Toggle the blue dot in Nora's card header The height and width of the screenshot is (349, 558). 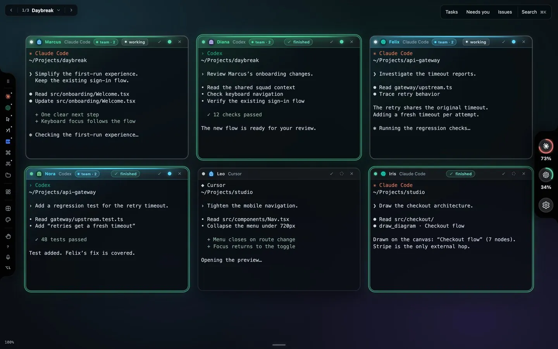(169, 174)
